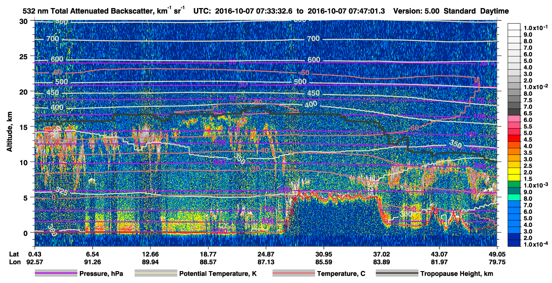This screenshot has width=552, height=283.
Task: Click the 'Lon' row label
Action: (14, 261)
